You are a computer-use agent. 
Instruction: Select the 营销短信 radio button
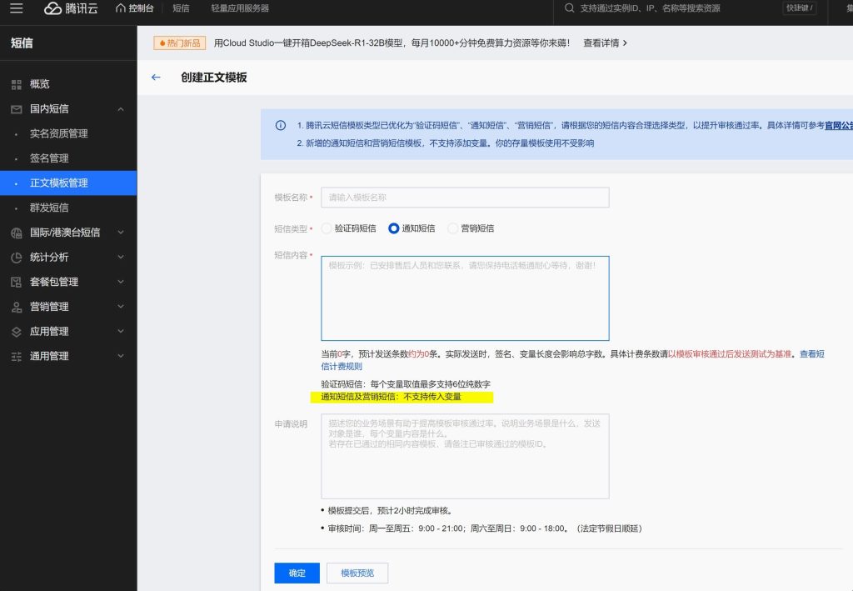tap(452, 228)
